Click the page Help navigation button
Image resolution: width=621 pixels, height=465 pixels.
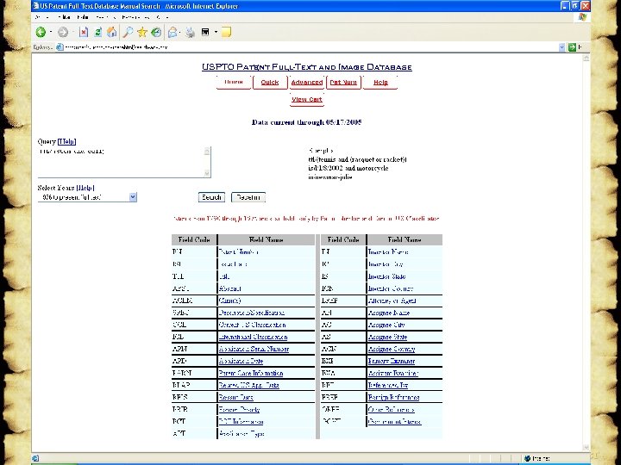coord(380,83)
